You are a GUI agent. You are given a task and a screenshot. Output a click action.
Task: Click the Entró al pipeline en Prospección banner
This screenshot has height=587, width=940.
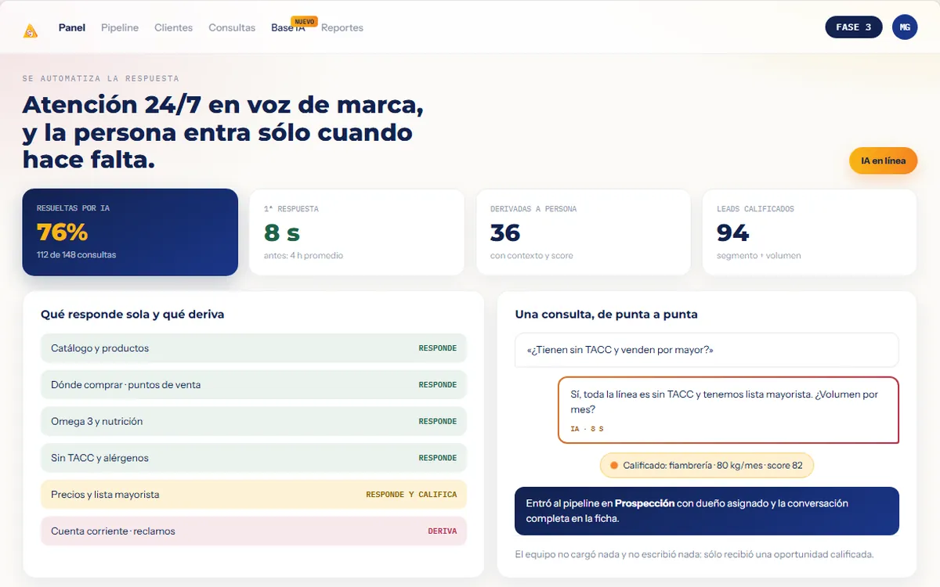[x=707, y=511]
